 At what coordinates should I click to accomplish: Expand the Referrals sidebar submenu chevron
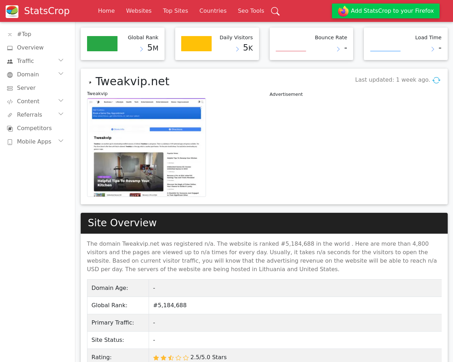pos(61,114)
